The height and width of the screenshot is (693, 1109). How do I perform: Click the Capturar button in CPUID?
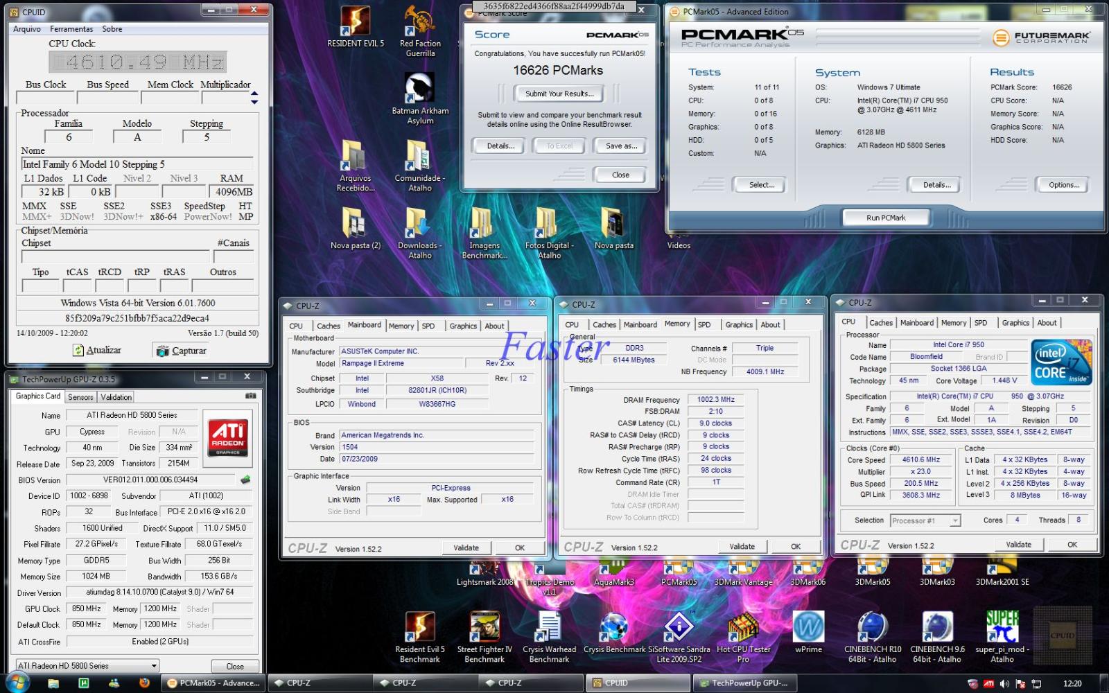182,351
